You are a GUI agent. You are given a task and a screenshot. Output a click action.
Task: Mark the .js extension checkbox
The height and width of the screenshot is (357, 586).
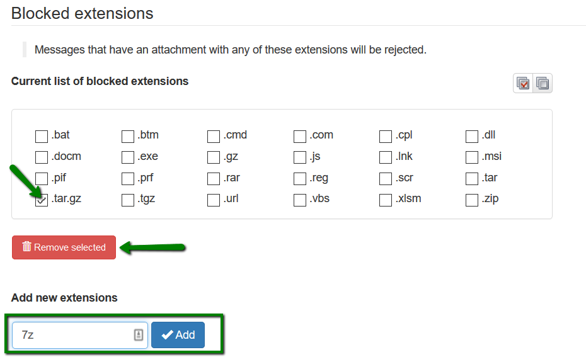300,157
